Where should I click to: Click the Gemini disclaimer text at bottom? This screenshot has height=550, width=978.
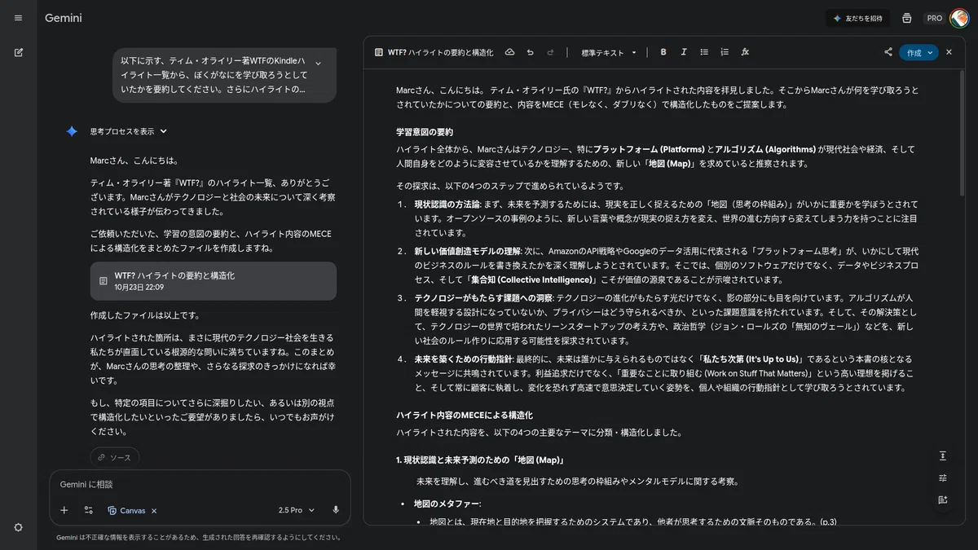coord(199,538)
